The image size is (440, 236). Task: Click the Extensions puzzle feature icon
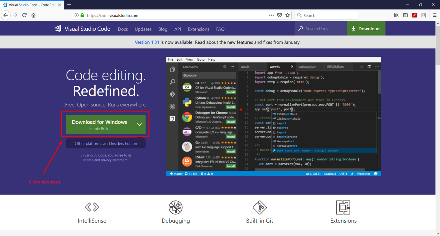click(343, 207)
